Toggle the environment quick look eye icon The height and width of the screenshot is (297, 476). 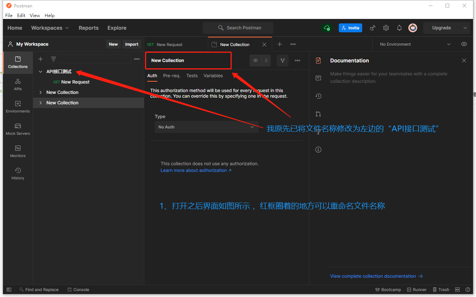[x=464, y=44]
